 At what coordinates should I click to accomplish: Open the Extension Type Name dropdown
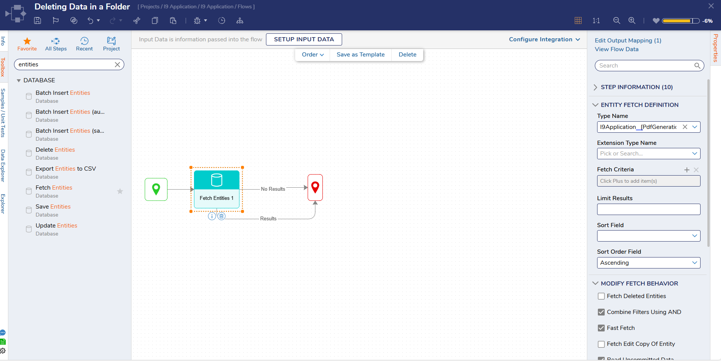click(x=648, y=154)
